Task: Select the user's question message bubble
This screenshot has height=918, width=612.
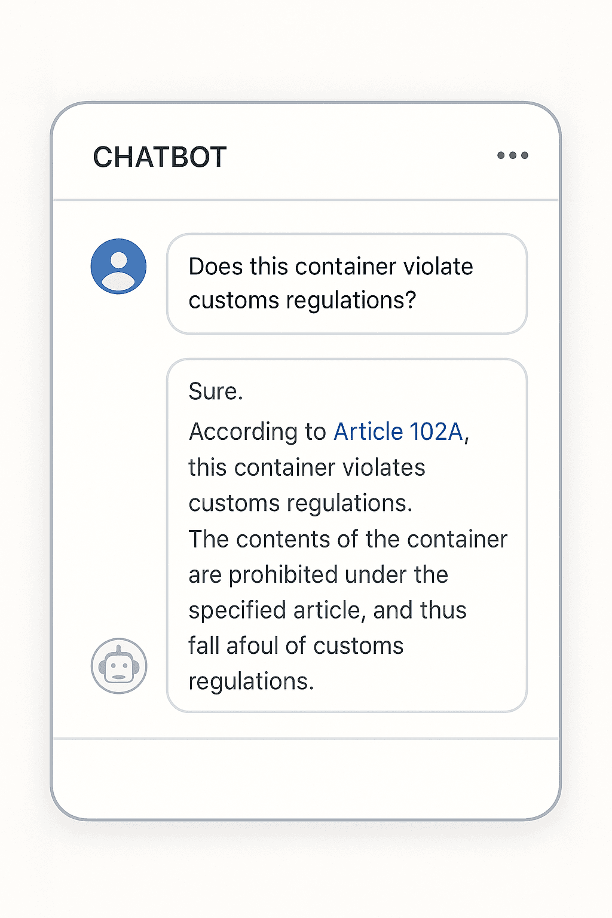Action: tap(347, 284)
